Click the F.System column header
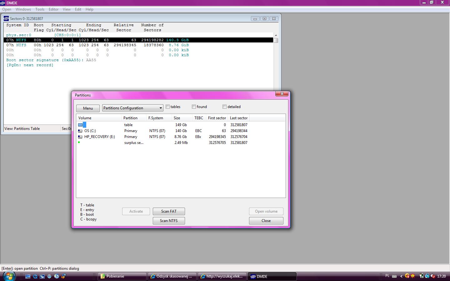The image size is (450, 281). [159, 118]
